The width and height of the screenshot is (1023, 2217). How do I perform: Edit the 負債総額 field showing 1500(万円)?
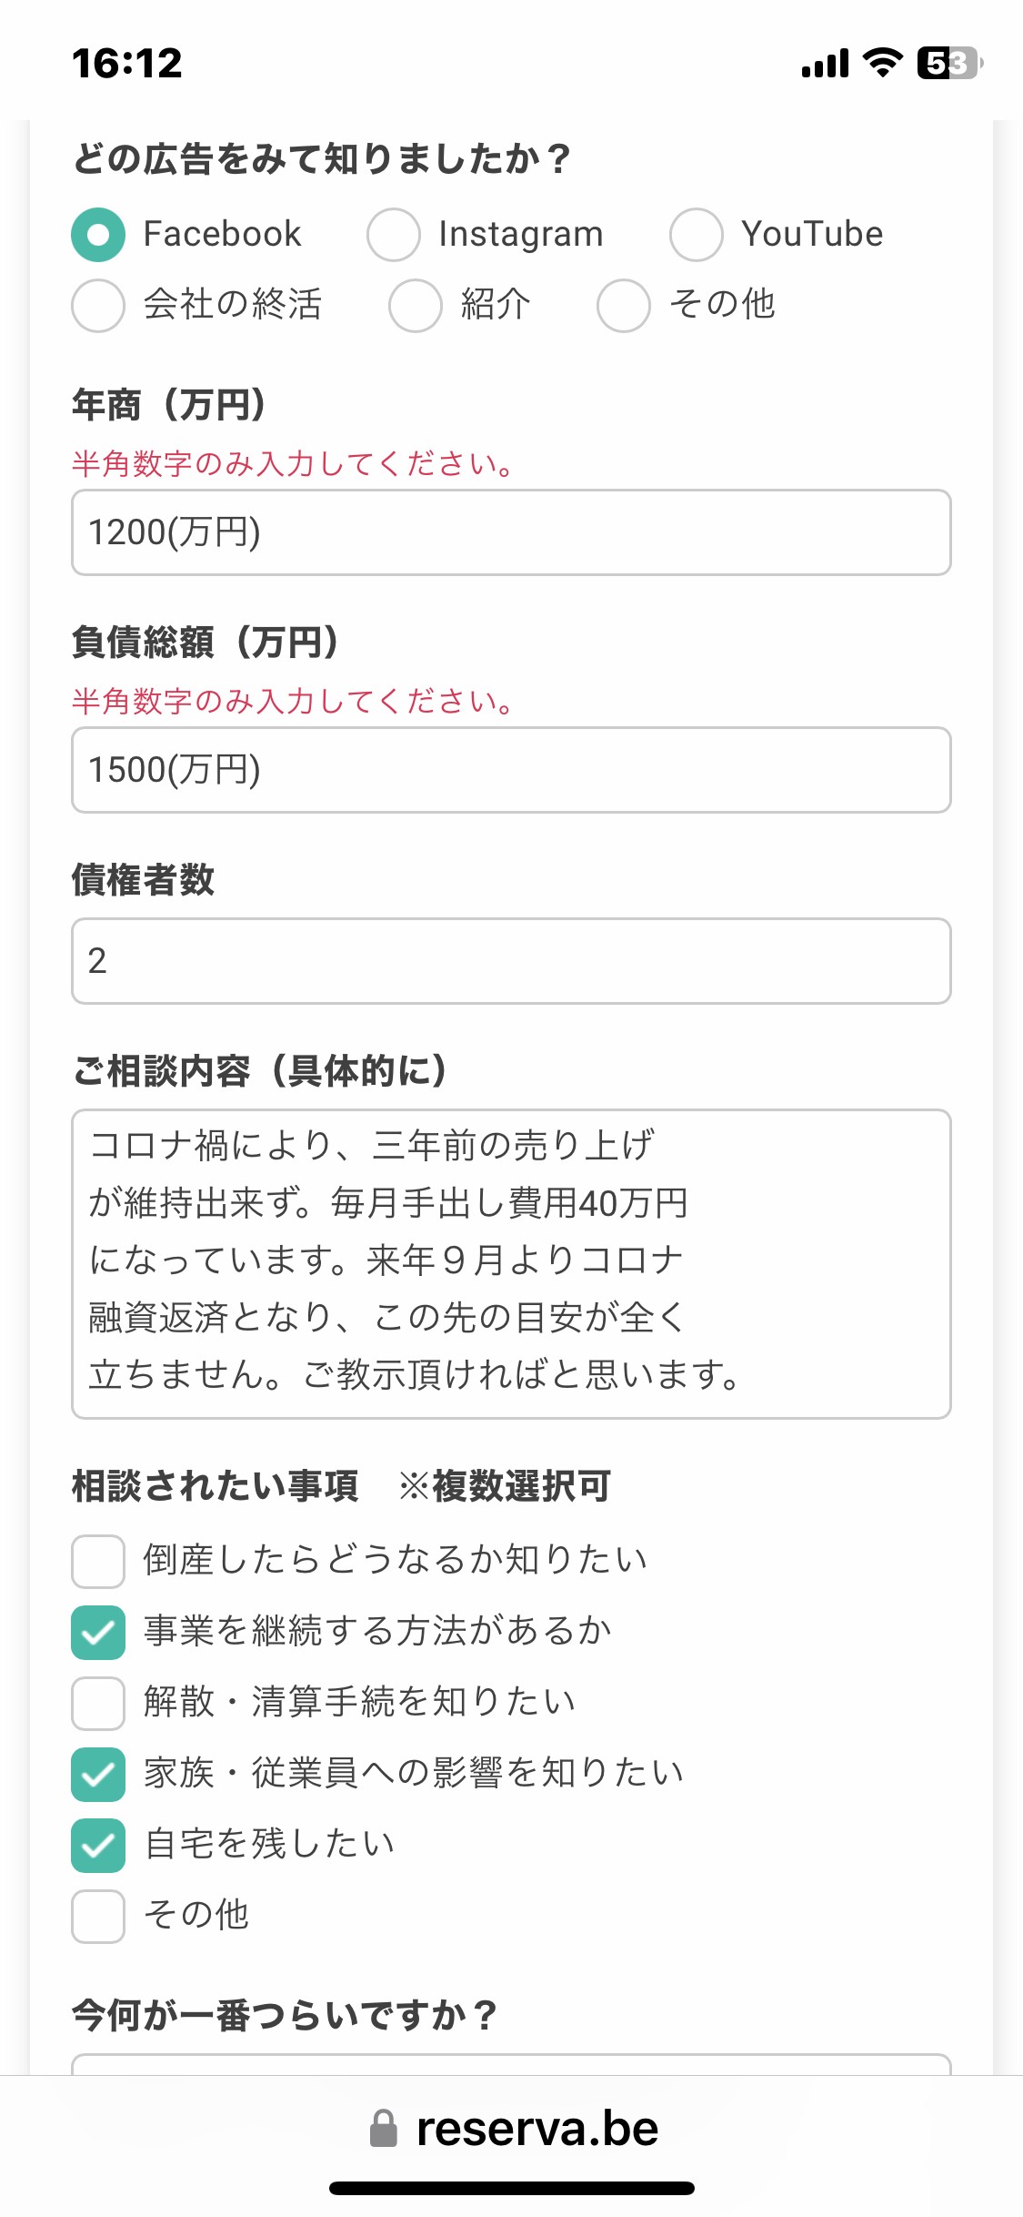pos(511,770)
